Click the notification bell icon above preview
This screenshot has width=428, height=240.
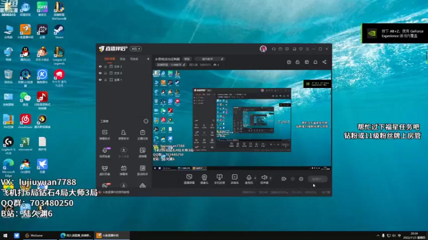[315, 62]
